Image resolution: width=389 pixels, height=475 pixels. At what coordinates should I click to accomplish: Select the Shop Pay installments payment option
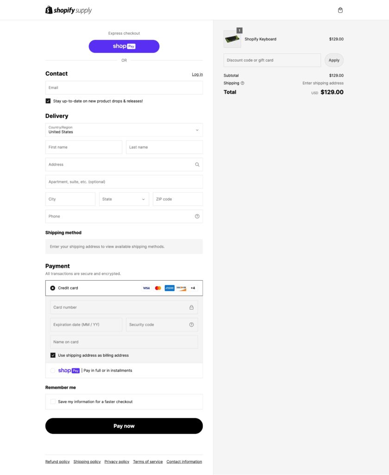(x=52, y=370)
